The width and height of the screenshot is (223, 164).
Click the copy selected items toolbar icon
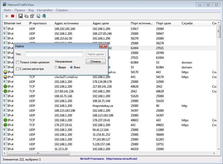click(x=26, y=16)
